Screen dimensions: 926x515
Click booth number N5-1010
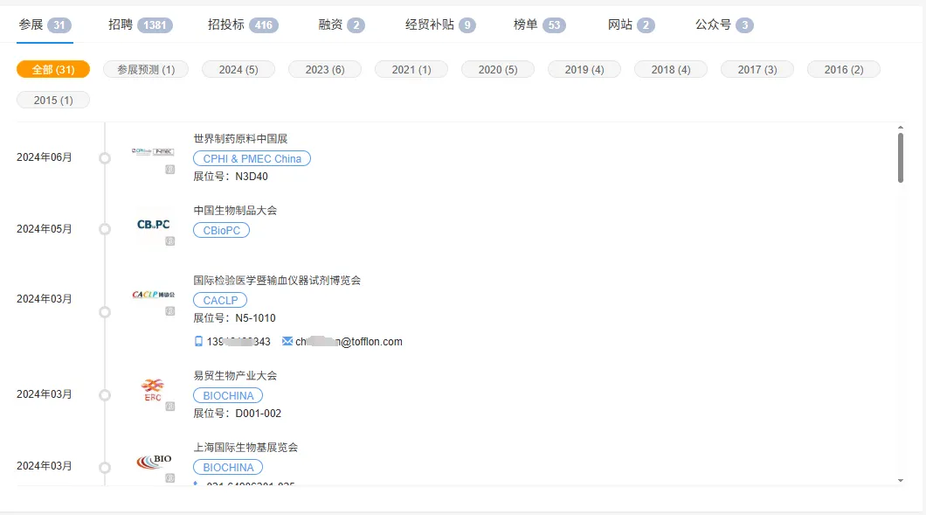[255, 318]
